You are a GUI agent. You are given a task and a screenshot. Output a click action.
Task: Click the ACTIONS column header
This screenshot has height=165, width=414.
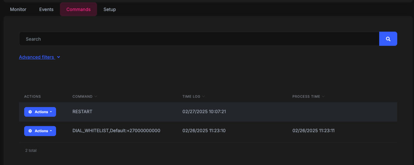[33, 97]
